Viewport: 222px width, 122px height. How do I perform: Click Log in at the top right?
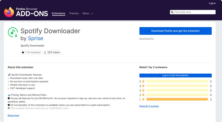click(x=212, y=3)
